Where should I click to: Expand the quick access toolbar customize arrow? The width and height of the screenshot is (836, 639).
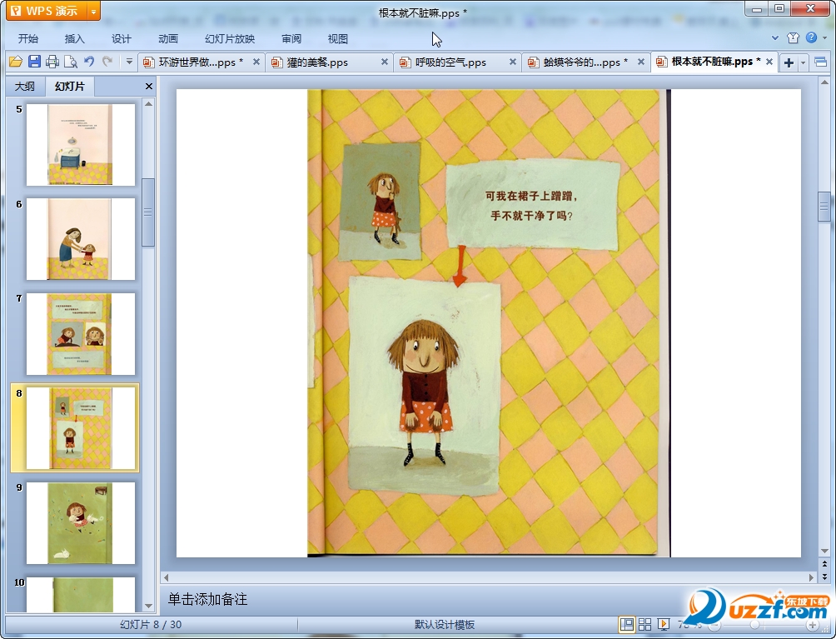coord(128,62)
